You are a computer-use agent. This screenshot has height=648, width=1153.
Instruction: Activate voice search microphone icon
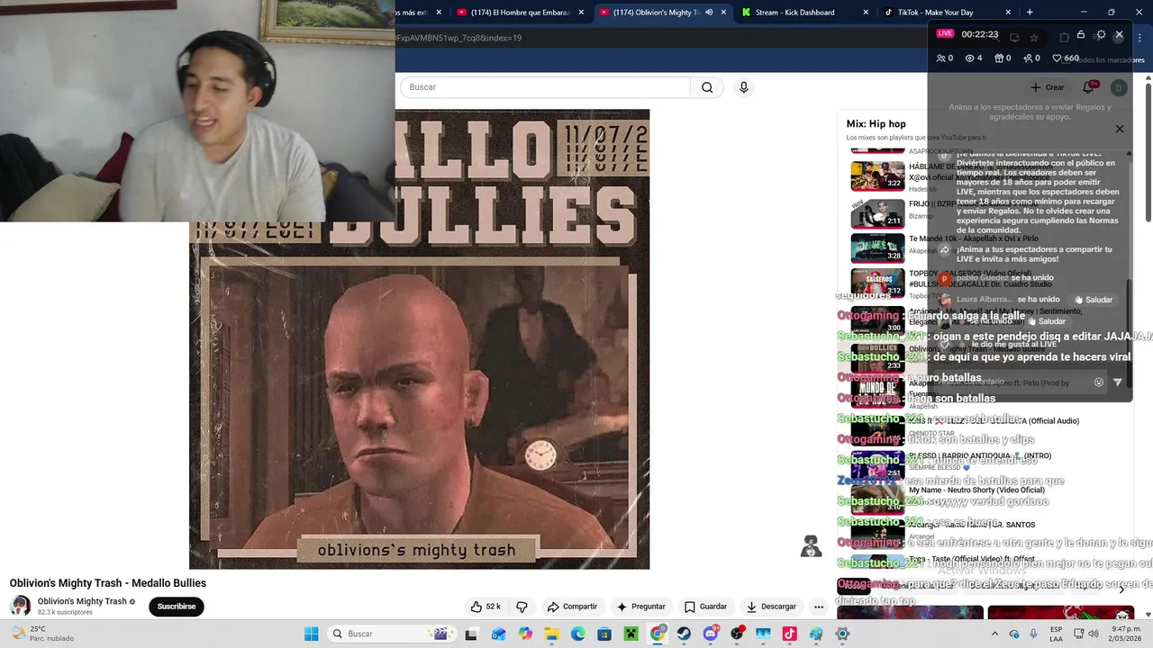coord(743,87)
